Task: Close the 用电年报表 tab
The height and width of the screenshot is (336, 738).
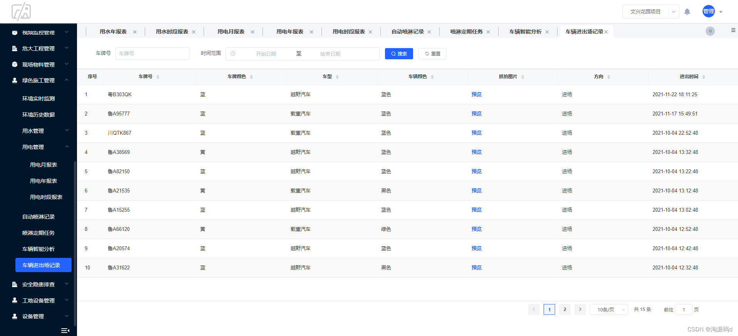Action: pos(311,32)
